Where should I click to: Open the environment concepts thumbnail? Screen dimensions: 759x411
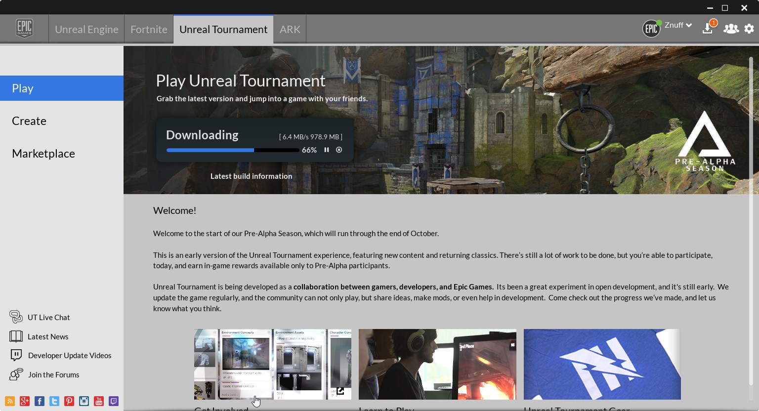[x=273, y=364]
